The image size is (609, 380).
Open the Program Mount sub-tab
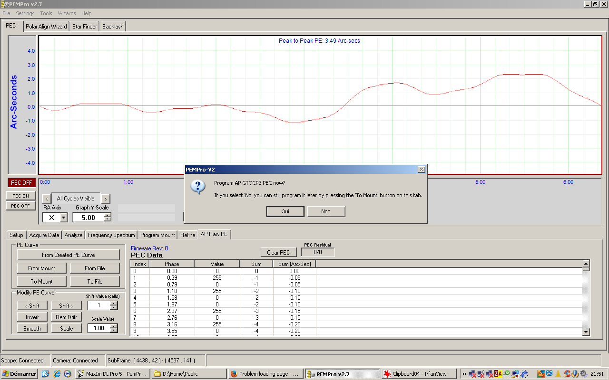157,235
